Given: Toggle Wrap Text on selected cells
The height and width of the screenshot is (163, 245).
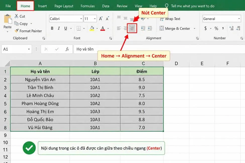Looking at the screenshot, I should click(x=170, y=19).
